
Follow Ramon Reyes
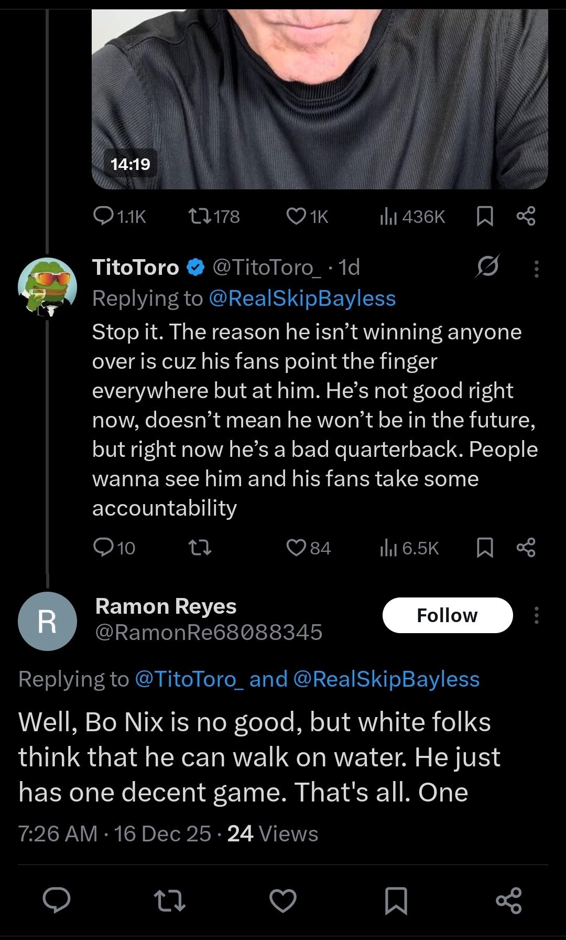(x=448, y=615)
